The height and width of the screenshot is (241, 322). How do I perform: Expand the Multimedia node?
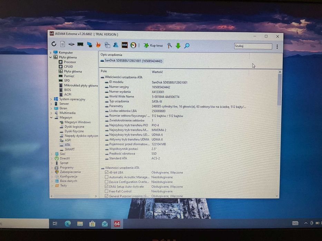(51, 113)
